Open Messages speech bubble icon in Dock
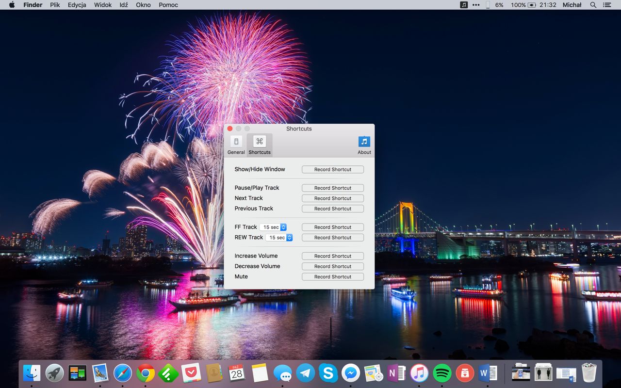Image resolution: width=621 pixels, height=388 pixels. click(282, 373)
